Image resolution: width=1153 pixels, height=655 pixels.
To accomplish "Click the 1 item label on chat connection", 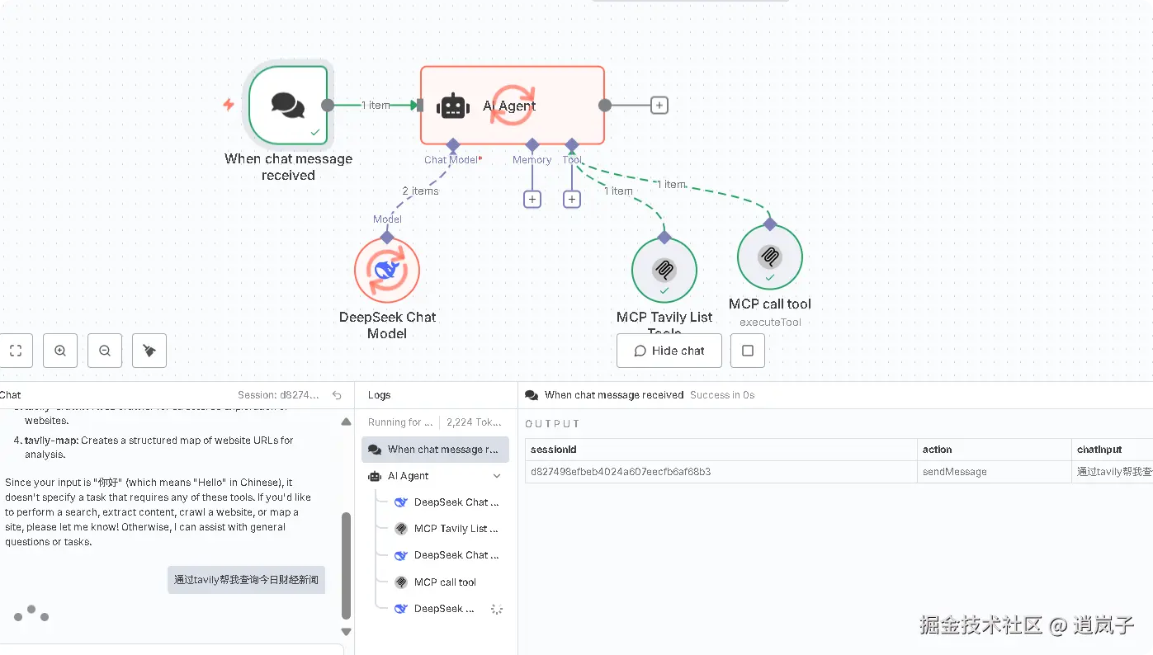I will point(376,105).
